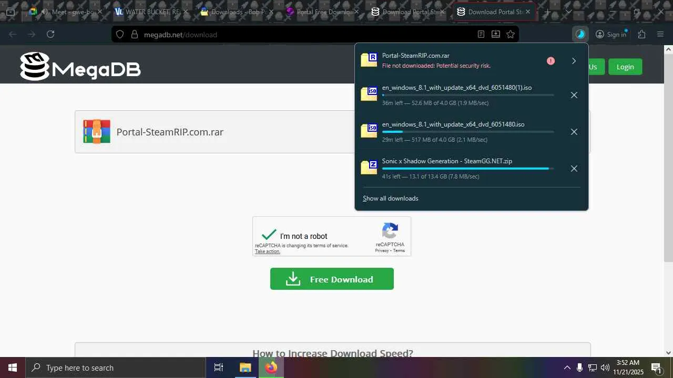Image resolution: width=673 pixels, height=378 pixels.
Task: Open the network status tray icon
Action: 593,367
